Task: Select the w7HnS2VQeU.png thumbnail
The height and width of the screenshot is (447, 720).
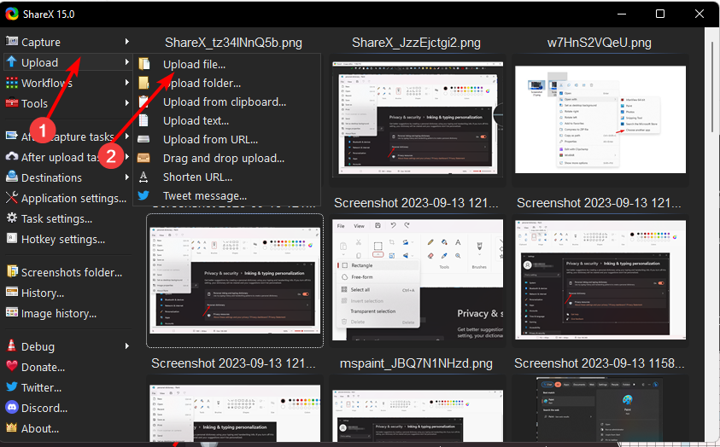Action: point(600,119)
